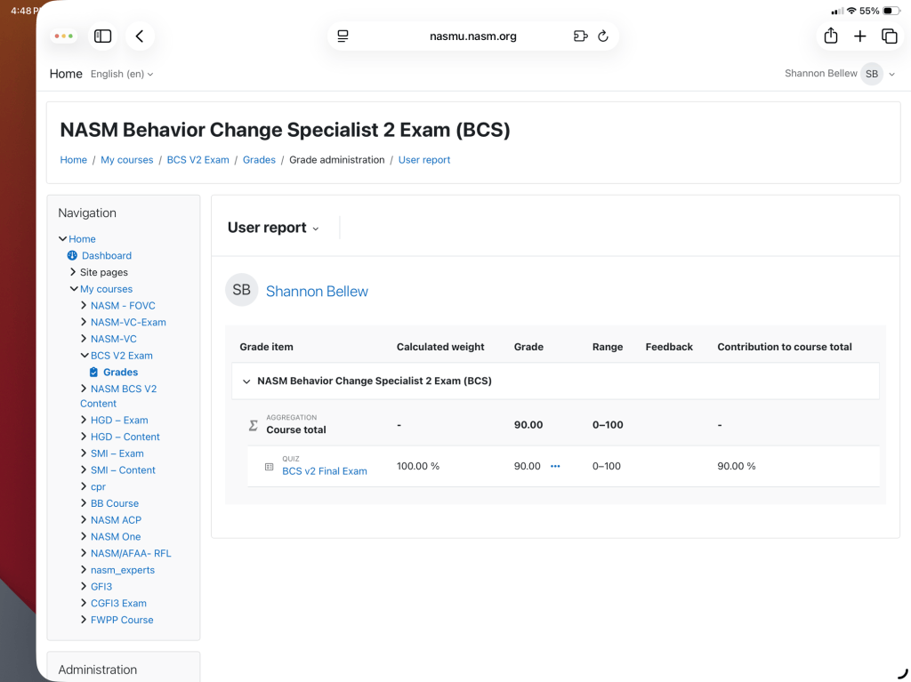
Task: Open BCS V2 Exam breadcrumb link
Action: (x=198, y=160)
